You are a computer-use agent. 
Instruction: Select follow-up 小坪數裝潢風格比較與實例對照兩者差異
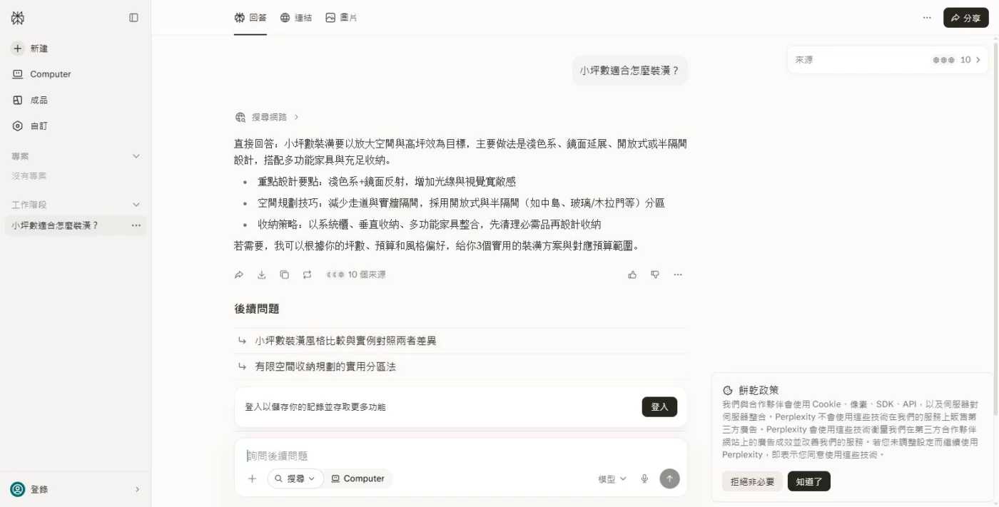(x=461, y=341)
